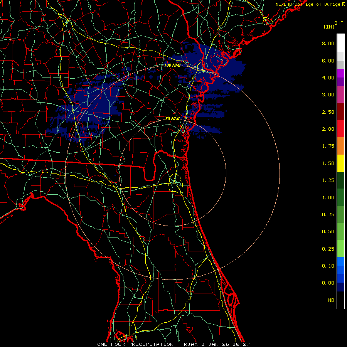
Task: Click the '50 NMI' range ring label
Action: point(172,119)
